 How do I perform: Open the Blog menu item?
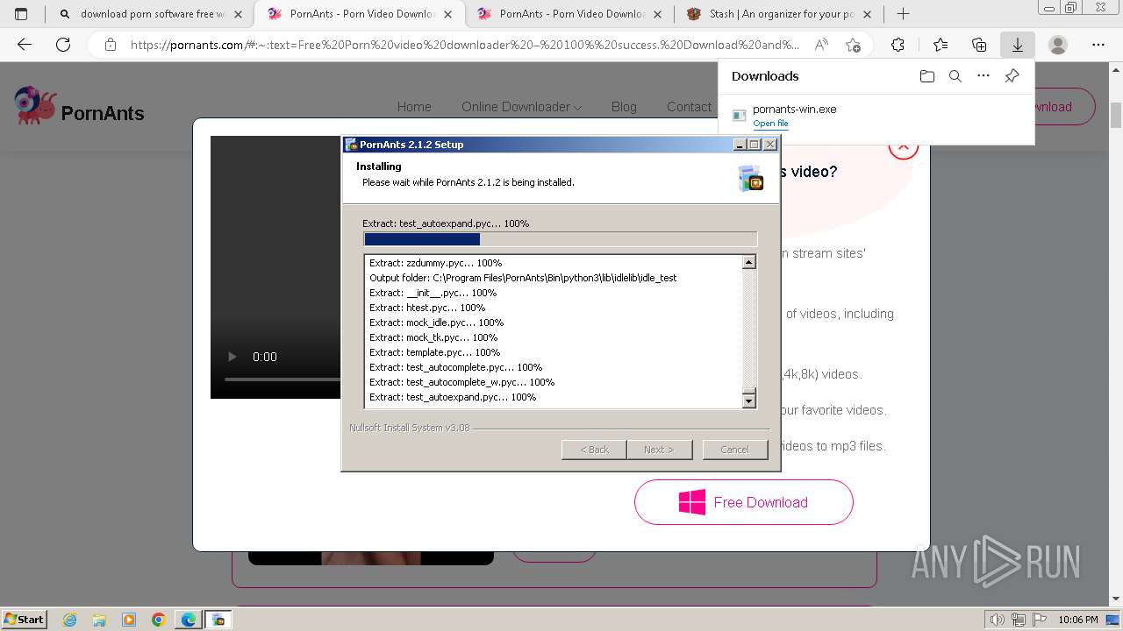(624, 107)
